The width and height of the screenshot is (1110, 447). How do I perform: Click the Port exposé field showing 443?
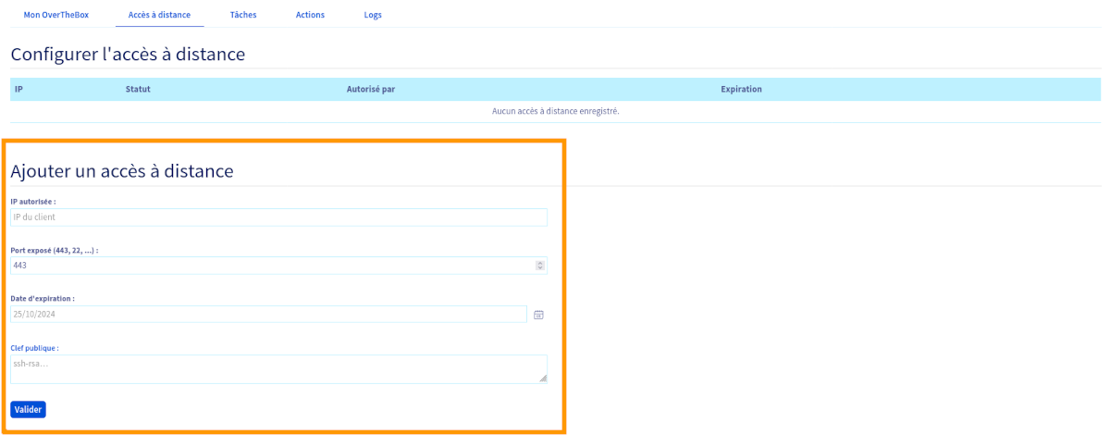268,266
